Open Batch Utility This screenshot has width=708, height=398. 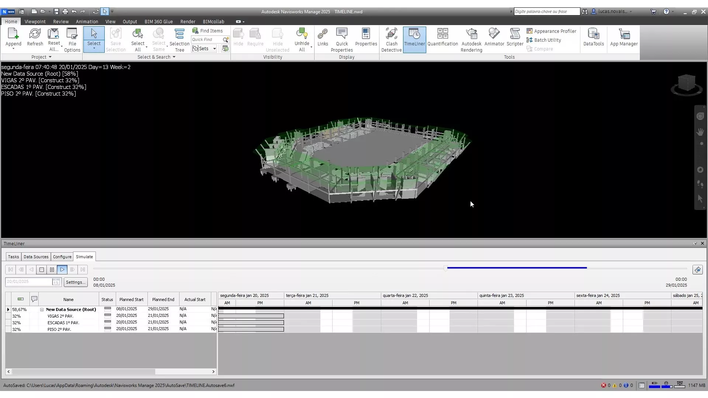point(544,40)
